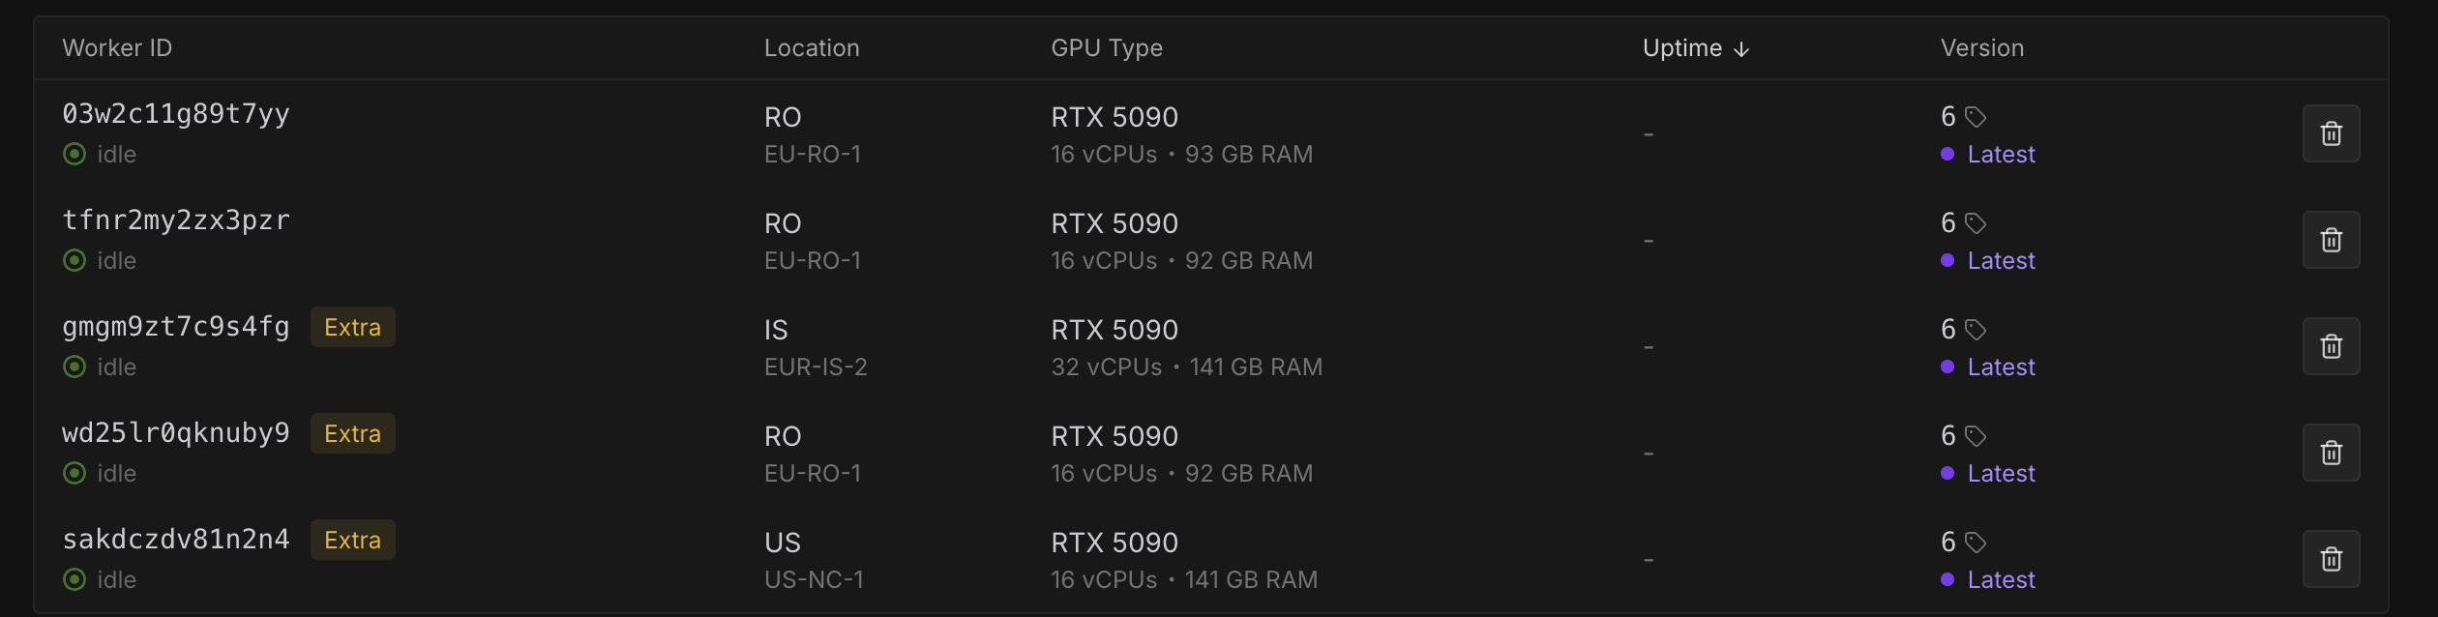
Task: Open worker ID tfnr2my2zx3pzr
Action: coord(176,220)
